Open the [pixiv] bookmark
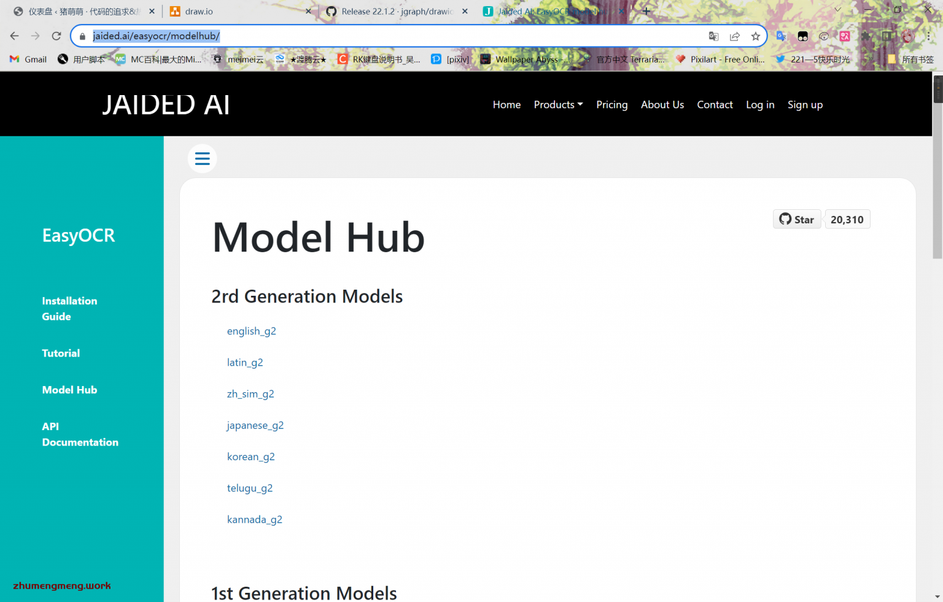The image size is (943, 602). [x=450, y=60]
